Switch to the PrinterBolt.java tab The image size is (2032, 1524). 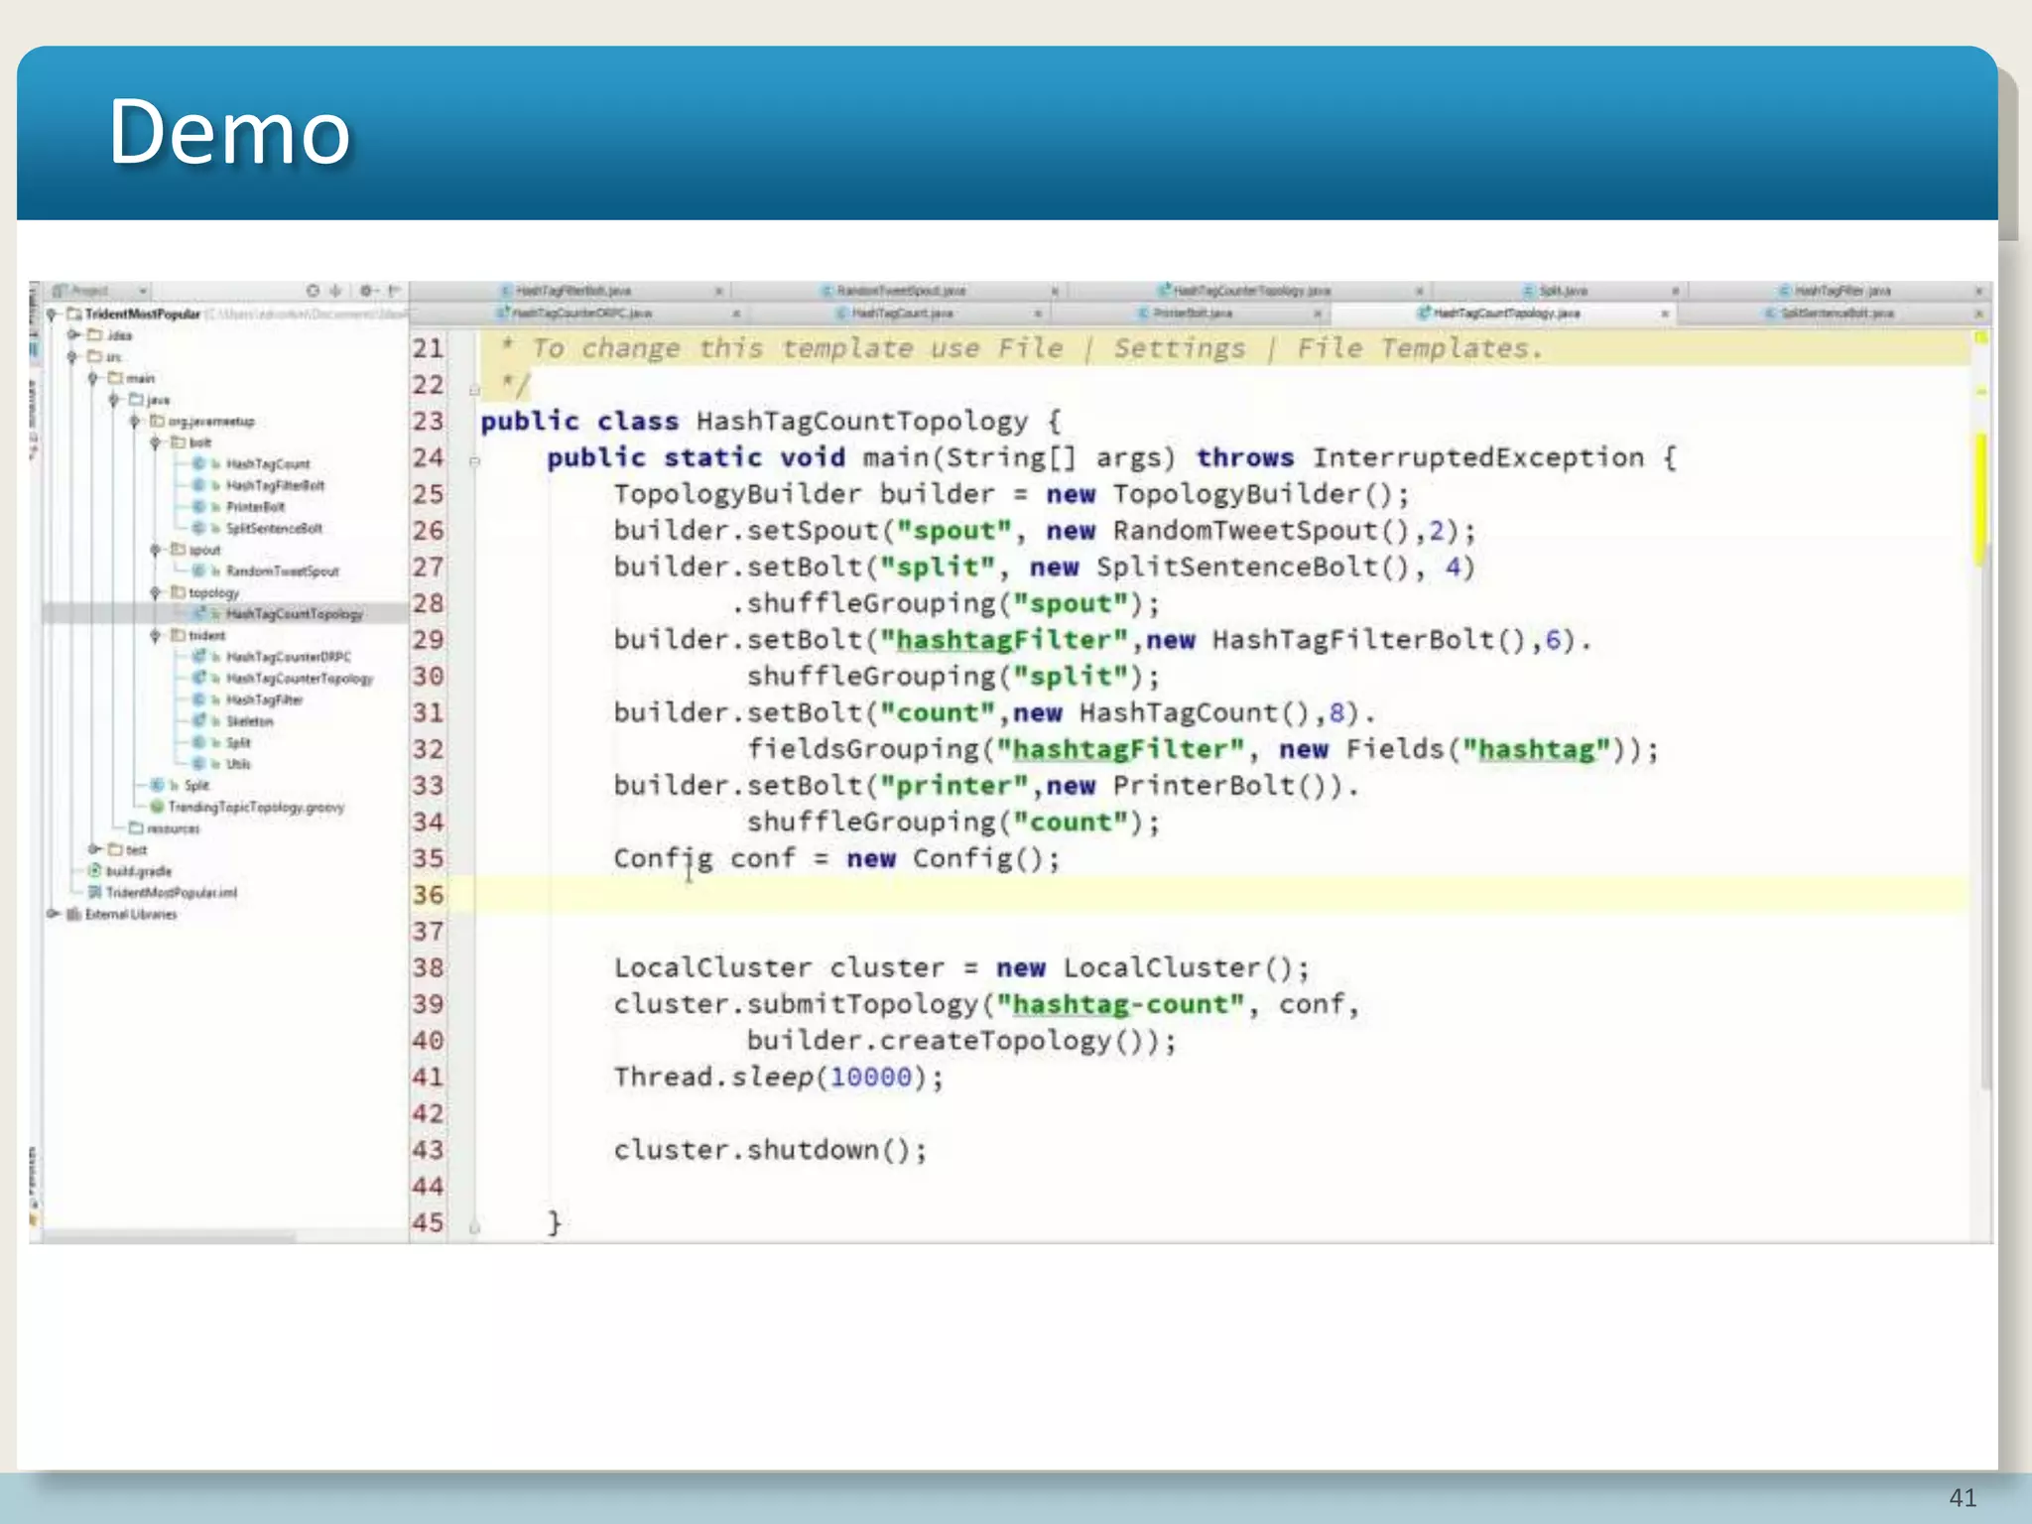[1193, 314]
